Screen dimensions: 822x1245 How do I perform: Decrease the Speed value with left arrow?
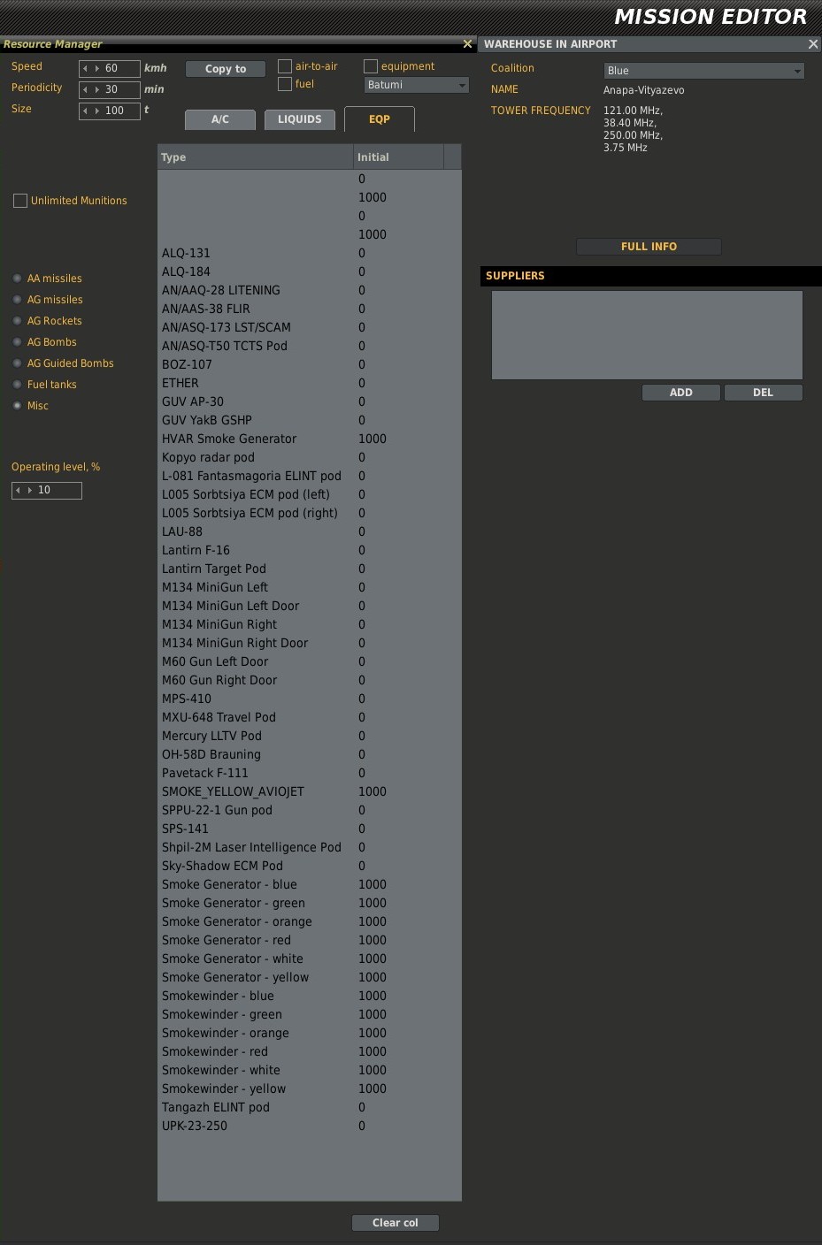(86, 68)
